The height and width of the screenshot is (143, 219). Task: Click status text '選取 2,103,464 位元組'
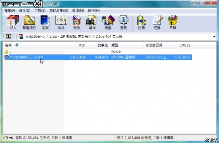click(33, 138)
